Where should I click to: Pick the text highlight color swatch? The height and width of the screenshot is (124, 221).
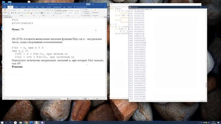tap(28, 13)
